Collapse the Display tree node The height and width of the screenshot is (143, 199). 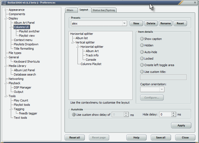pos(6,18)
